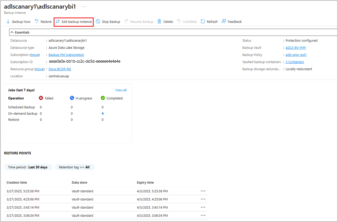Sort by Expiry time column header
This screenshot has width=338, height=222.
coord(145,182)
